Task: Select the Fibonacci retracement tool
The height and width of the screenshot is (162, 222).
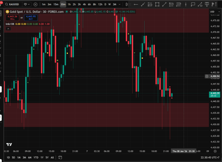Action: 171,4
